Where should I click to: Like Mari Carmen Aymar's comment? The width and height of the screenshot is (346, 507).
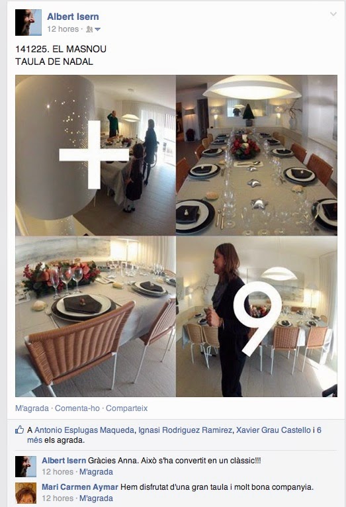(97, 498)
